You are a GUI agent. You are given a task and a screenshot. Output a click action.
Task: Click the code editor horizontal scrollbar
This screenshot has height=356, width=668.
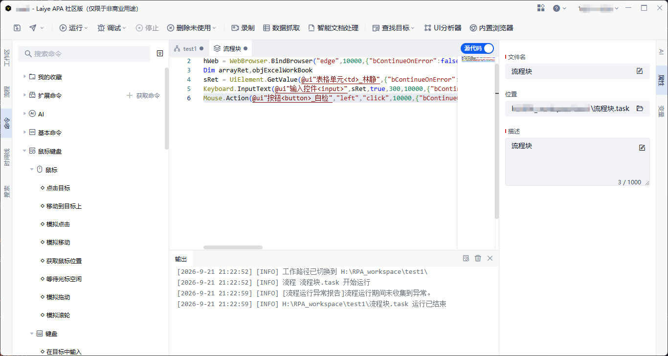click(x=233, y=247)
